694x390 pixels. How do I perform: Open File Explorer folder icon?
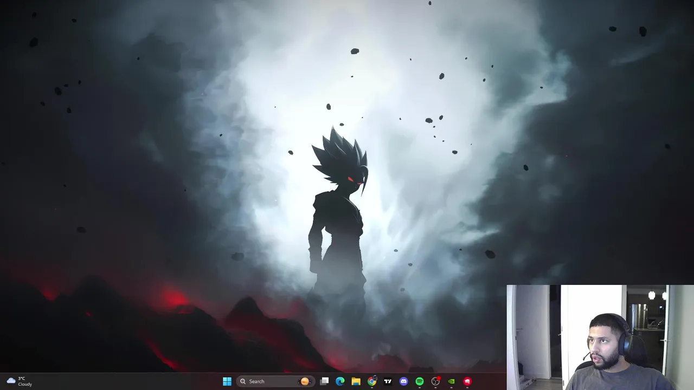coord(356,381)
